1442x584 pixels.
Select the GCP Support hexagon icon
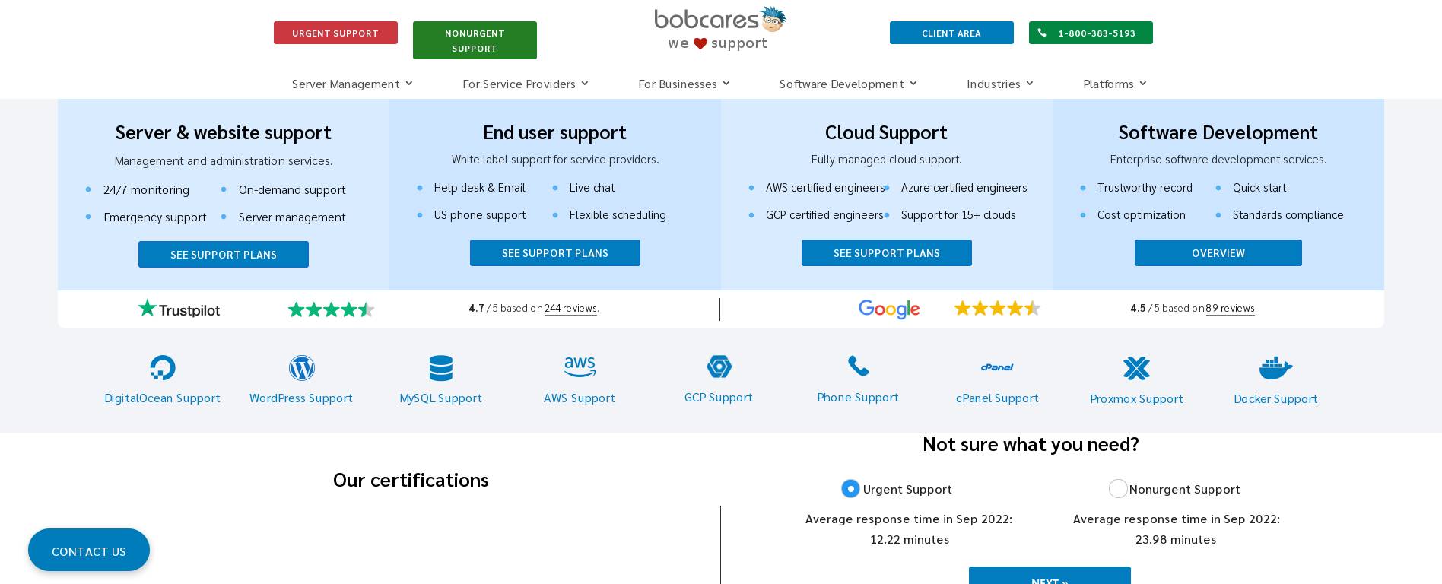tap(719, 367)
